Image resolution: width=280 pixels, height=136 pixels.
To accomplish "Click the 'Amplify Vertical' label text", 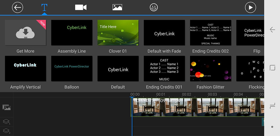I will coord(25,87).
